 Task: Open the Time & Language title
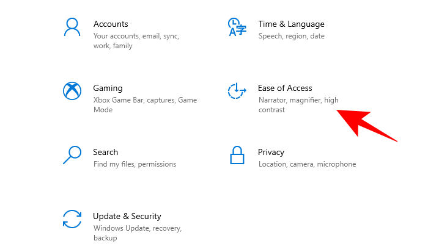pos(291,24)
